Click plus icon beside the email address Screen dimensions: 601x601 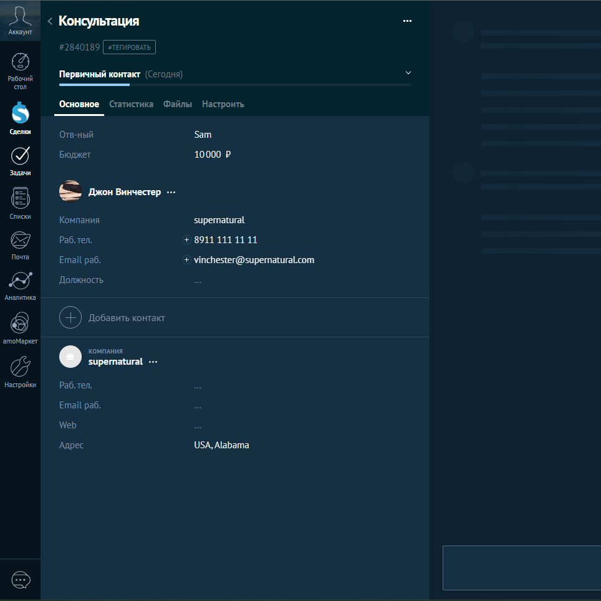pyautogui.click(x=186, y=259)
